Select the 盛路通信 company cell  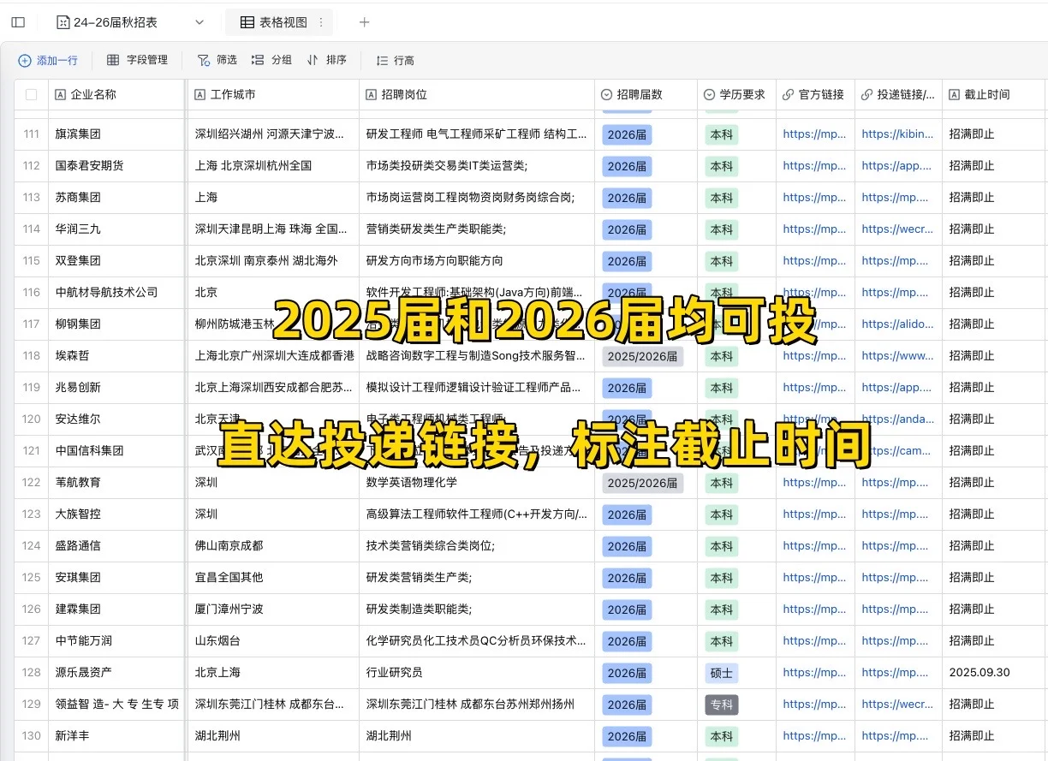(117, 546)
